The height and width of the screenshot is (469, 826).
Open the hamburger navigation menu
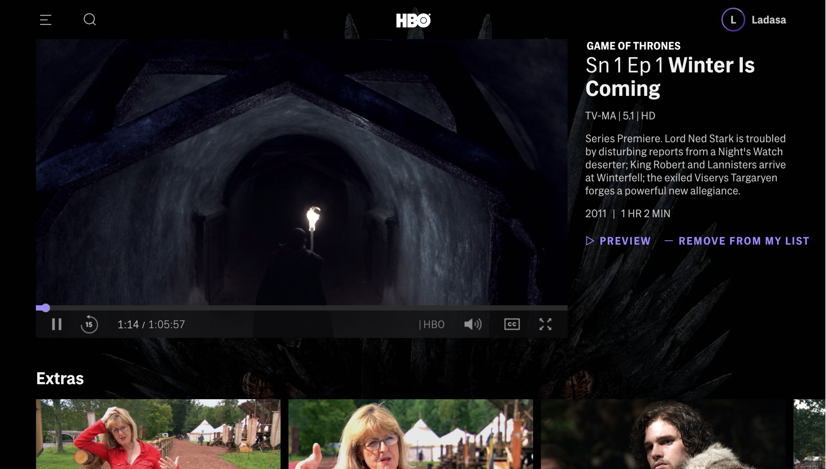(x=46, y=20)
